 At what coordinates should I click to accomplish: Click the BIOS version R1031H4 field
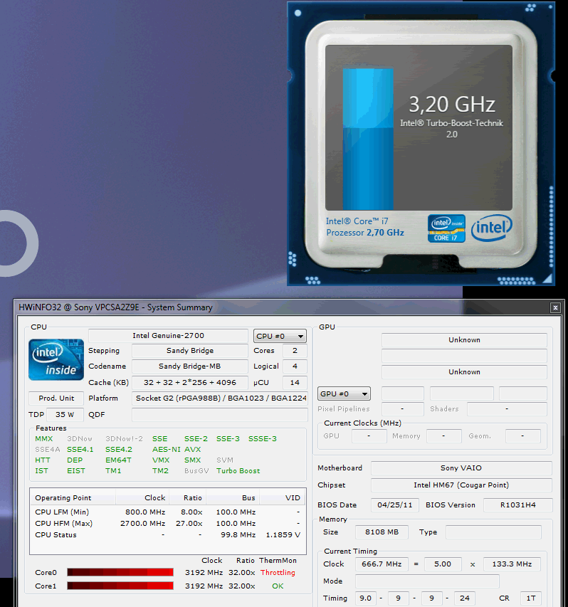518,505
